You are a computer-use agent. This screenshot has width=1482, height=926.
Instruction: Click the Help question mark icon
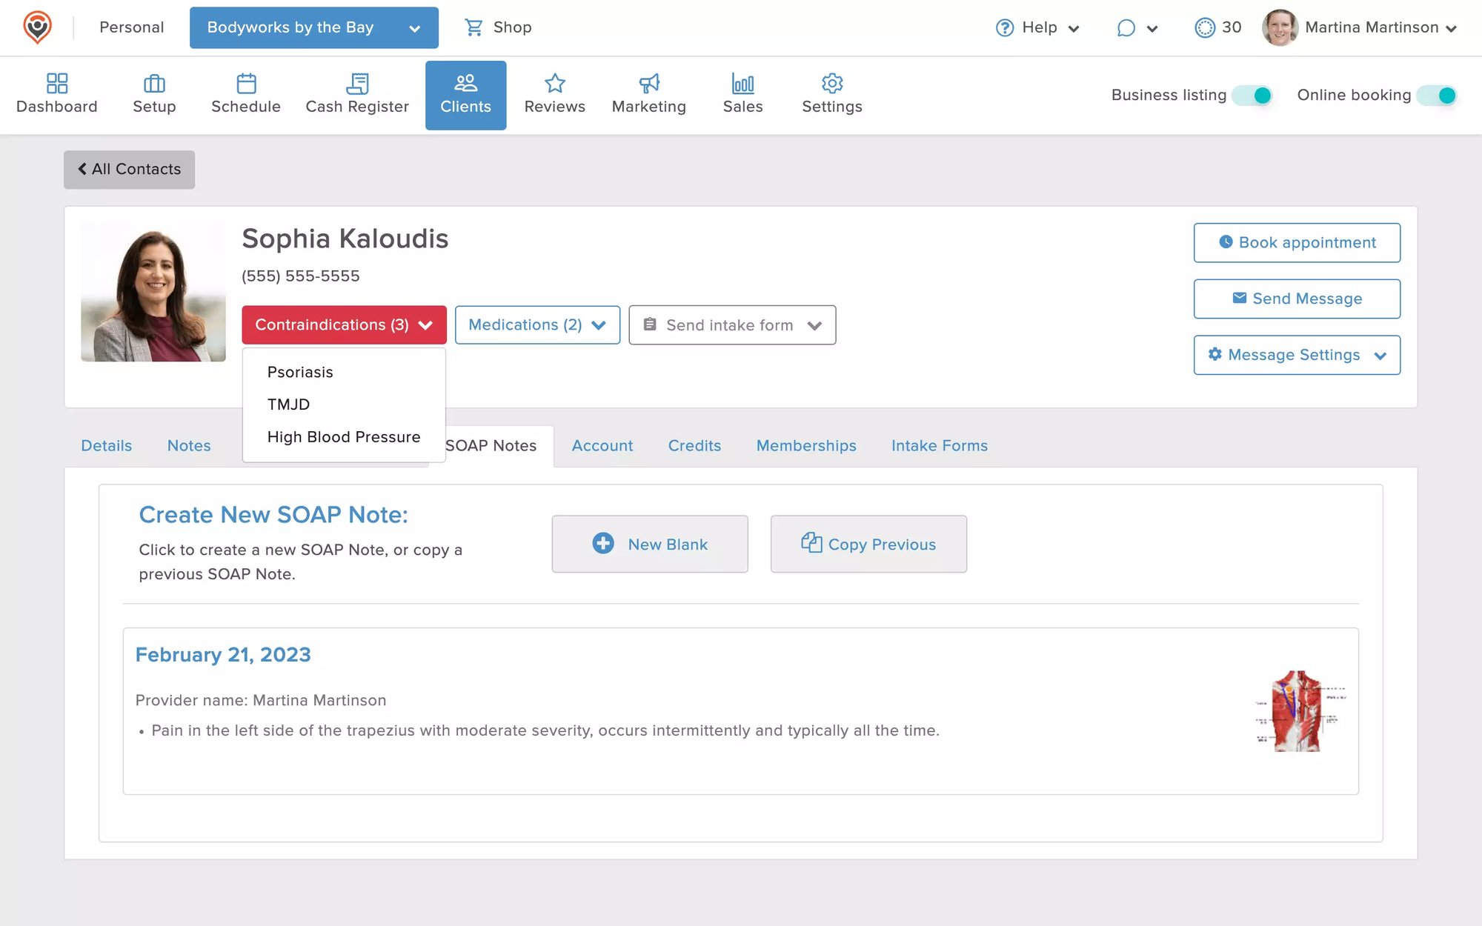coord(1005,27)
